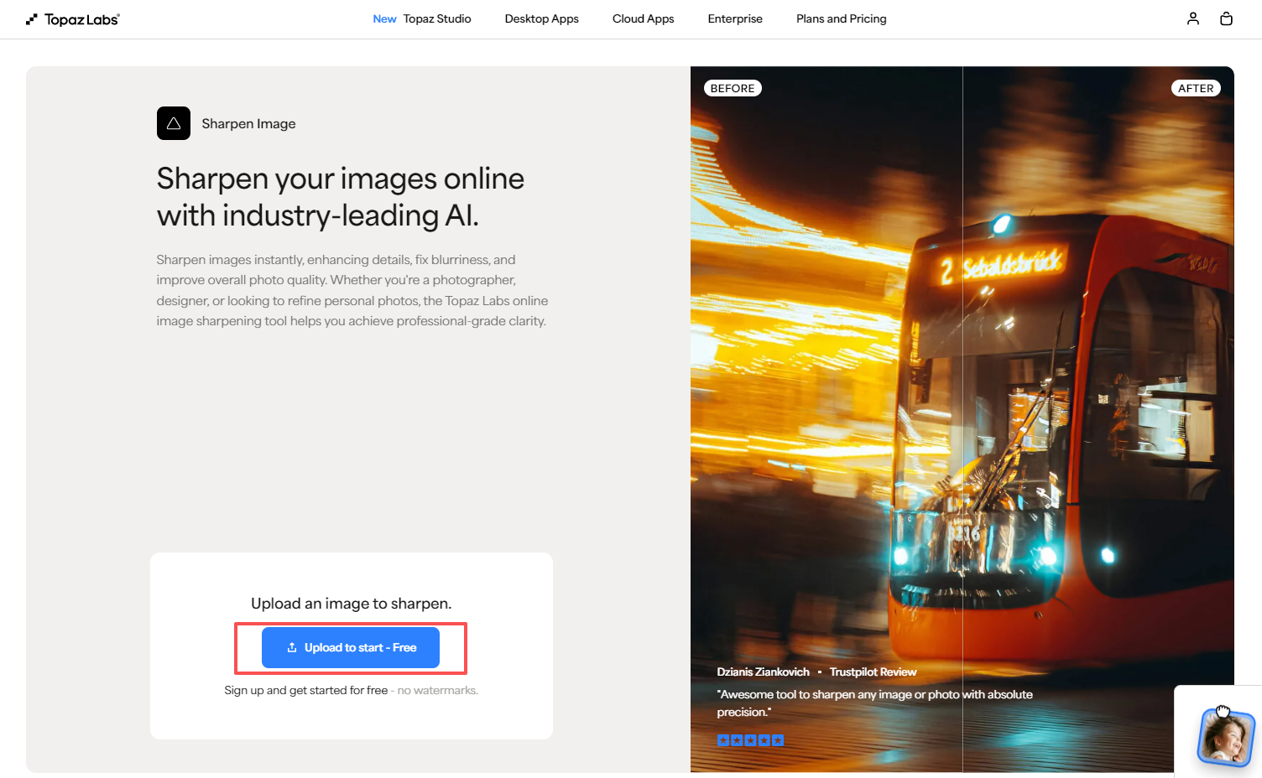
Task: Expand the Desktop Apps menu
Action: point(541,18)
